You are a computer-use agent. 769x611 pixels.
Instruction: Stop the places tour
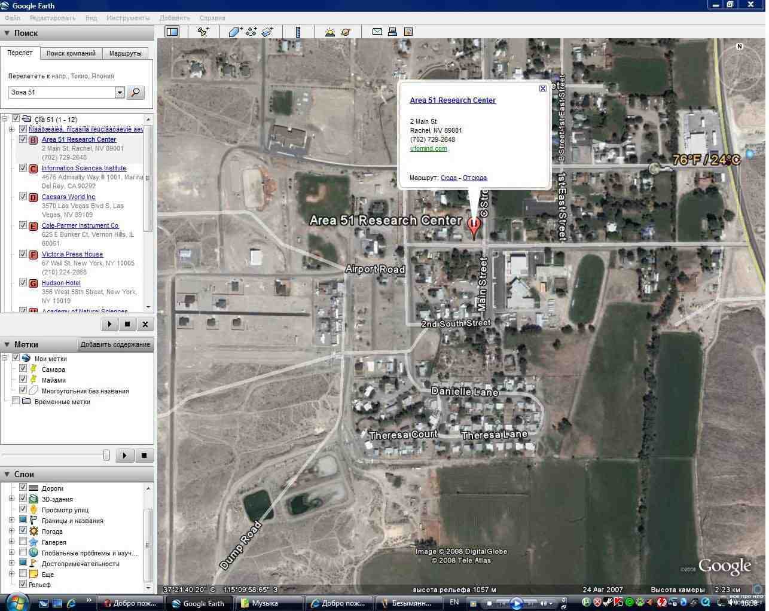click(x=144, y=455)
